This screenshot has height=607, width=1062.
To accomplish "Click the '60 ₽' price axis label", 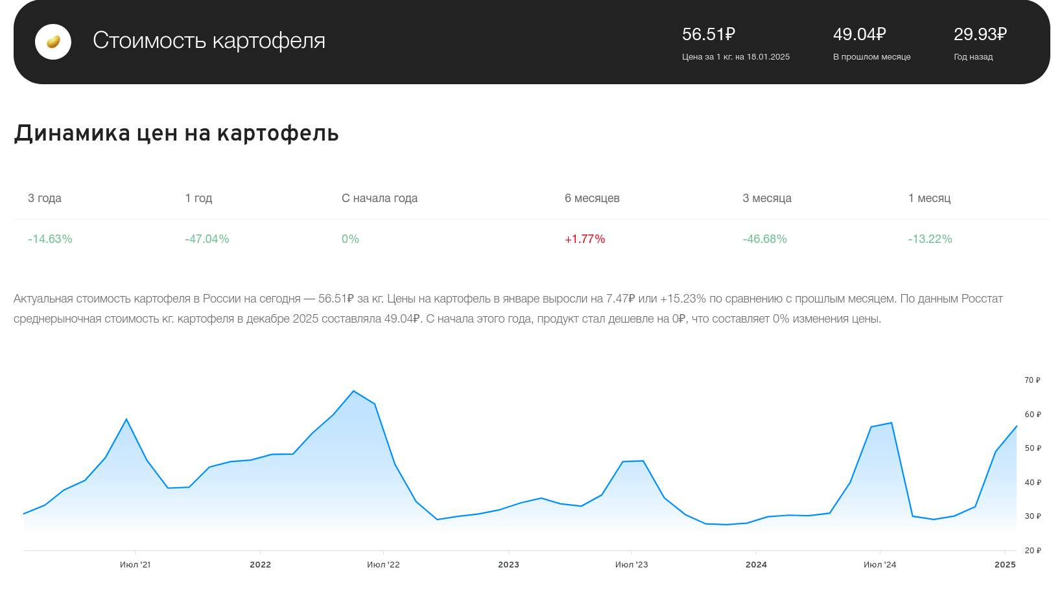I will pyautogui.click(x=1032, y=415).
